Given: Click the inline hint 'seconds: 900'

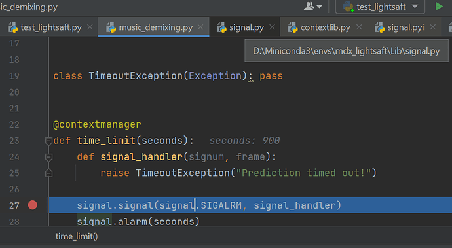Looking at the screenshot, I should [244, 141].
